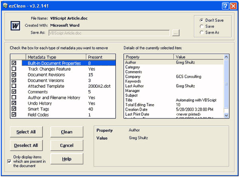Check the Track Changes Feature checkbox
239x177 pixels.
coord(14,69)
